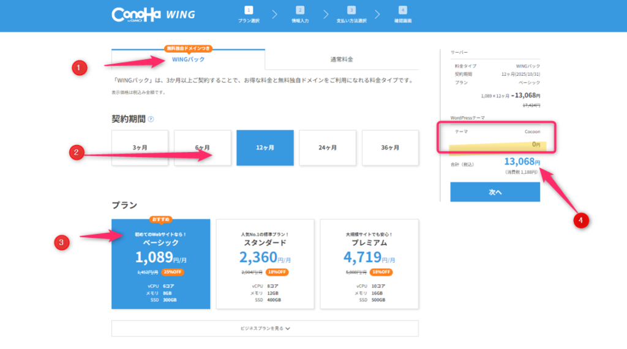Click the 25%OFF badge on ベーシック
Viewport: 627px width, 349px height.
point(173,272)
